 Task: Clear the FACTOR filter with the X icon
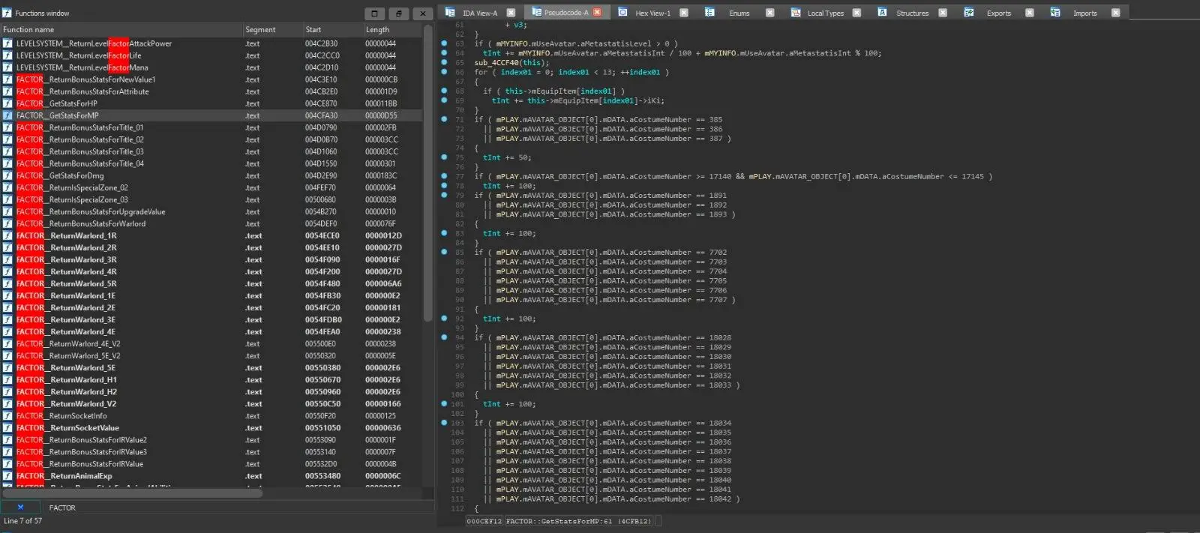[x=20, y=508]
